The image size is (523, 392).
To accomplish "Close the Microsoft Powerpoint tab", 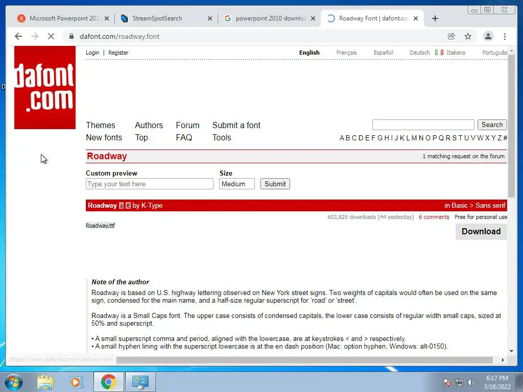I will pos(107,18).
